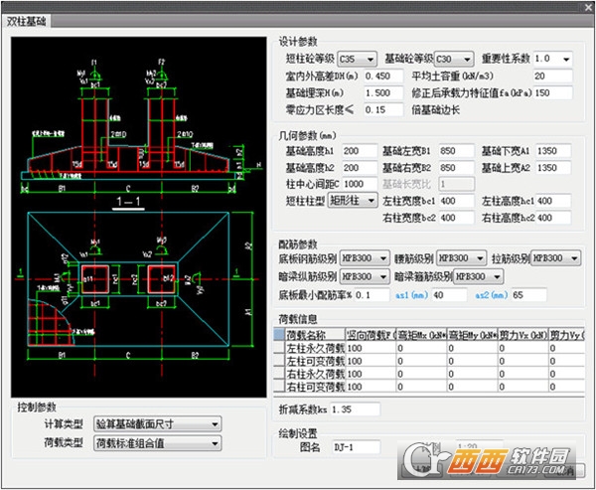Image resolution: width=596 pixels, height=490 pixels.
Task: Click the 竖向荷载F cell of 右柱永久荷载 row
Action: click(x=371, y=374)
